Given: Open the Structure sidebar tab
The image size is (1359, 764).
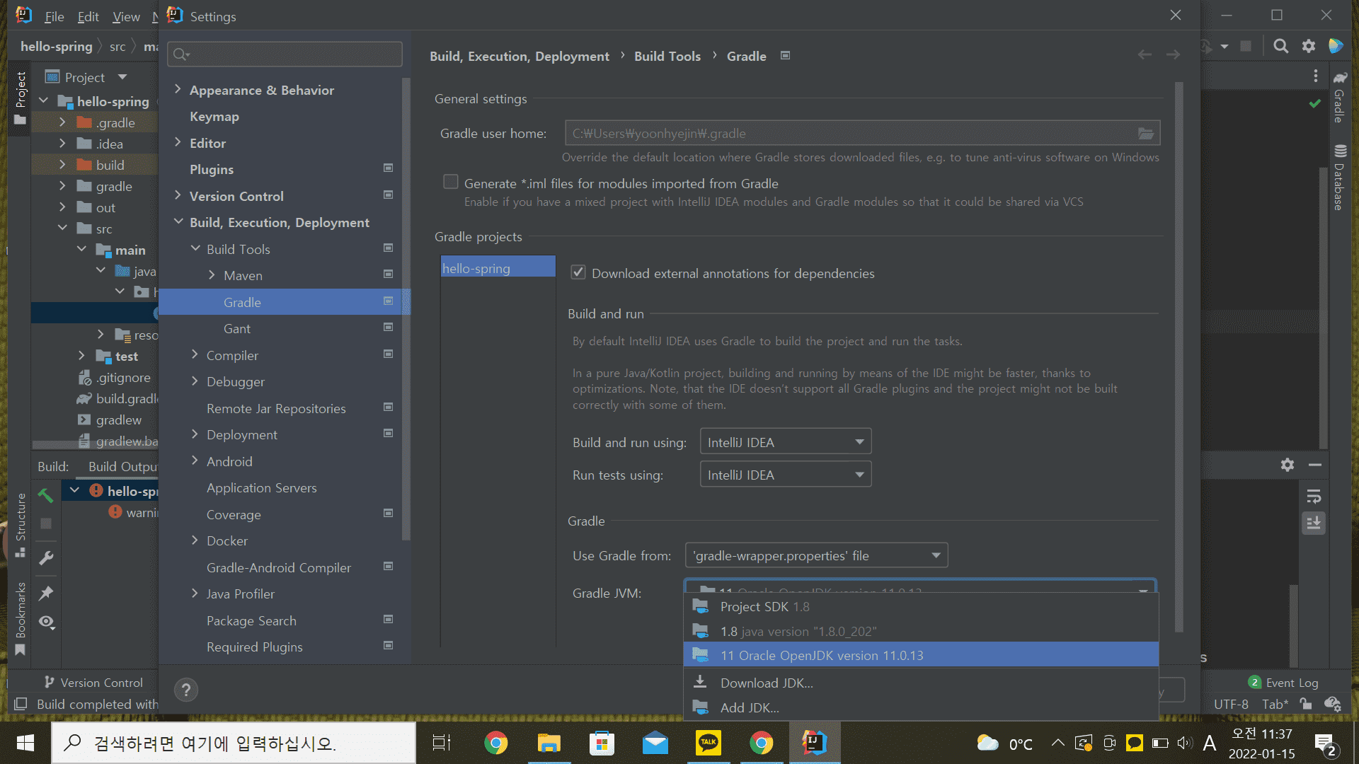Looking at the screenshot, I should 21,525.
